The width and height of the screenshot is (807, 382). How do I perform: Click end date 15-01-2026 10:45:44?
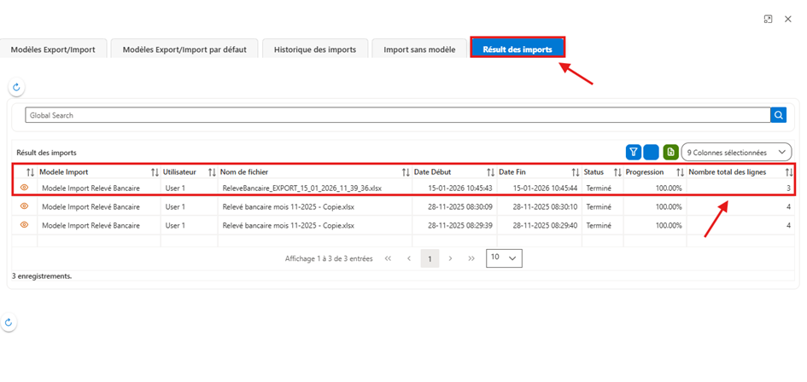545,188
